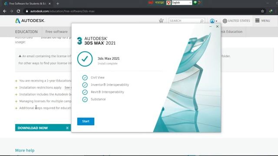Viewport: 278px width, 156px height.
Task: Click the Inventor Interoperability checkmark icon
Action: pyautogui.click(x=85, y=85)
